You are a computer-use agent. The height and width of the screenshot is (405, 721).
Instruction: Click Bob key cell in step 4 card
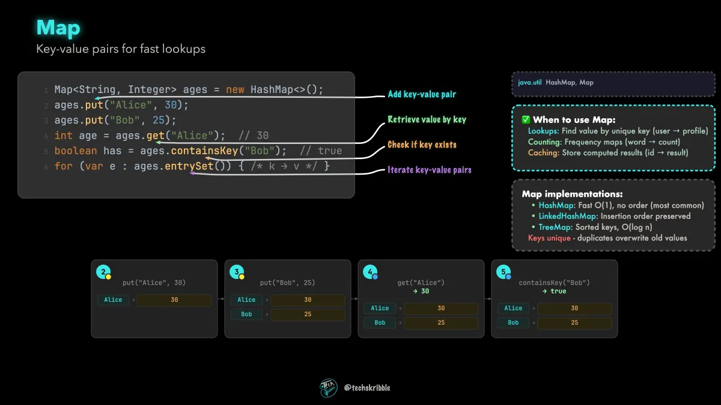tap(380, 323)
